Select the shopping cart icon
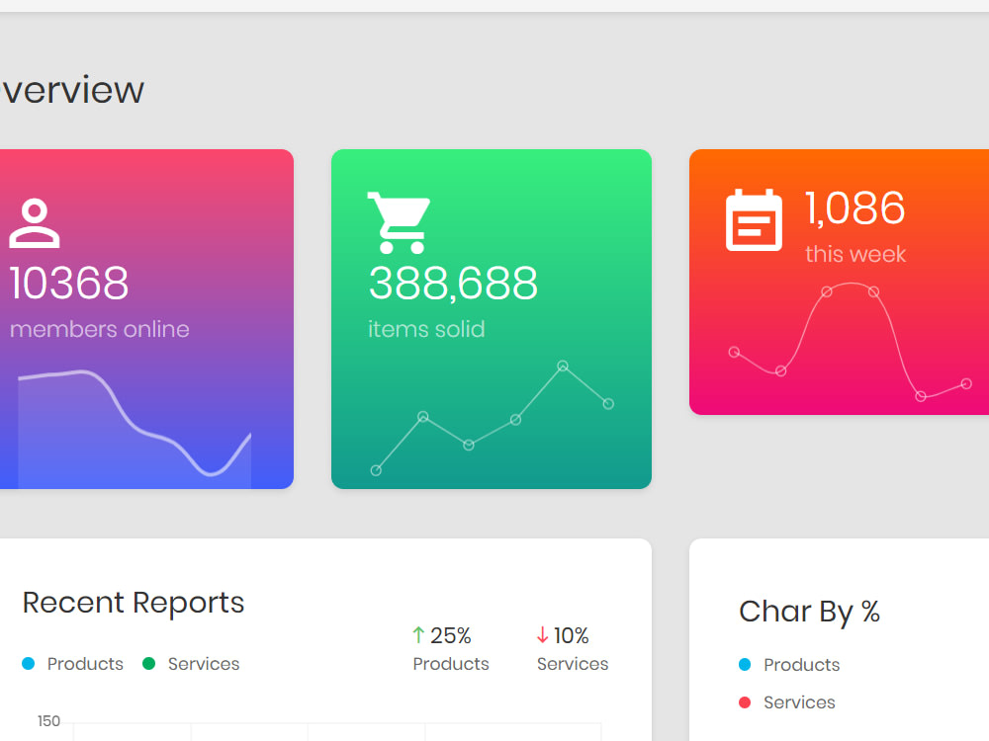 pyautogui.click(x=398, y=219)
